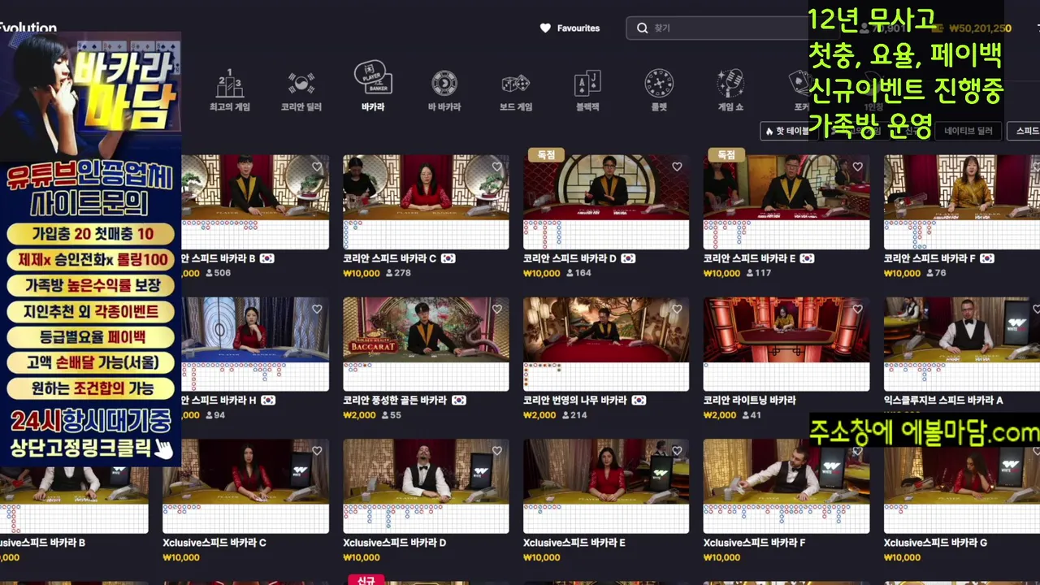Click the 가입충 20 첫매충 10 ad button
The height and width of the screenshot is (585, 1040).
91,234
